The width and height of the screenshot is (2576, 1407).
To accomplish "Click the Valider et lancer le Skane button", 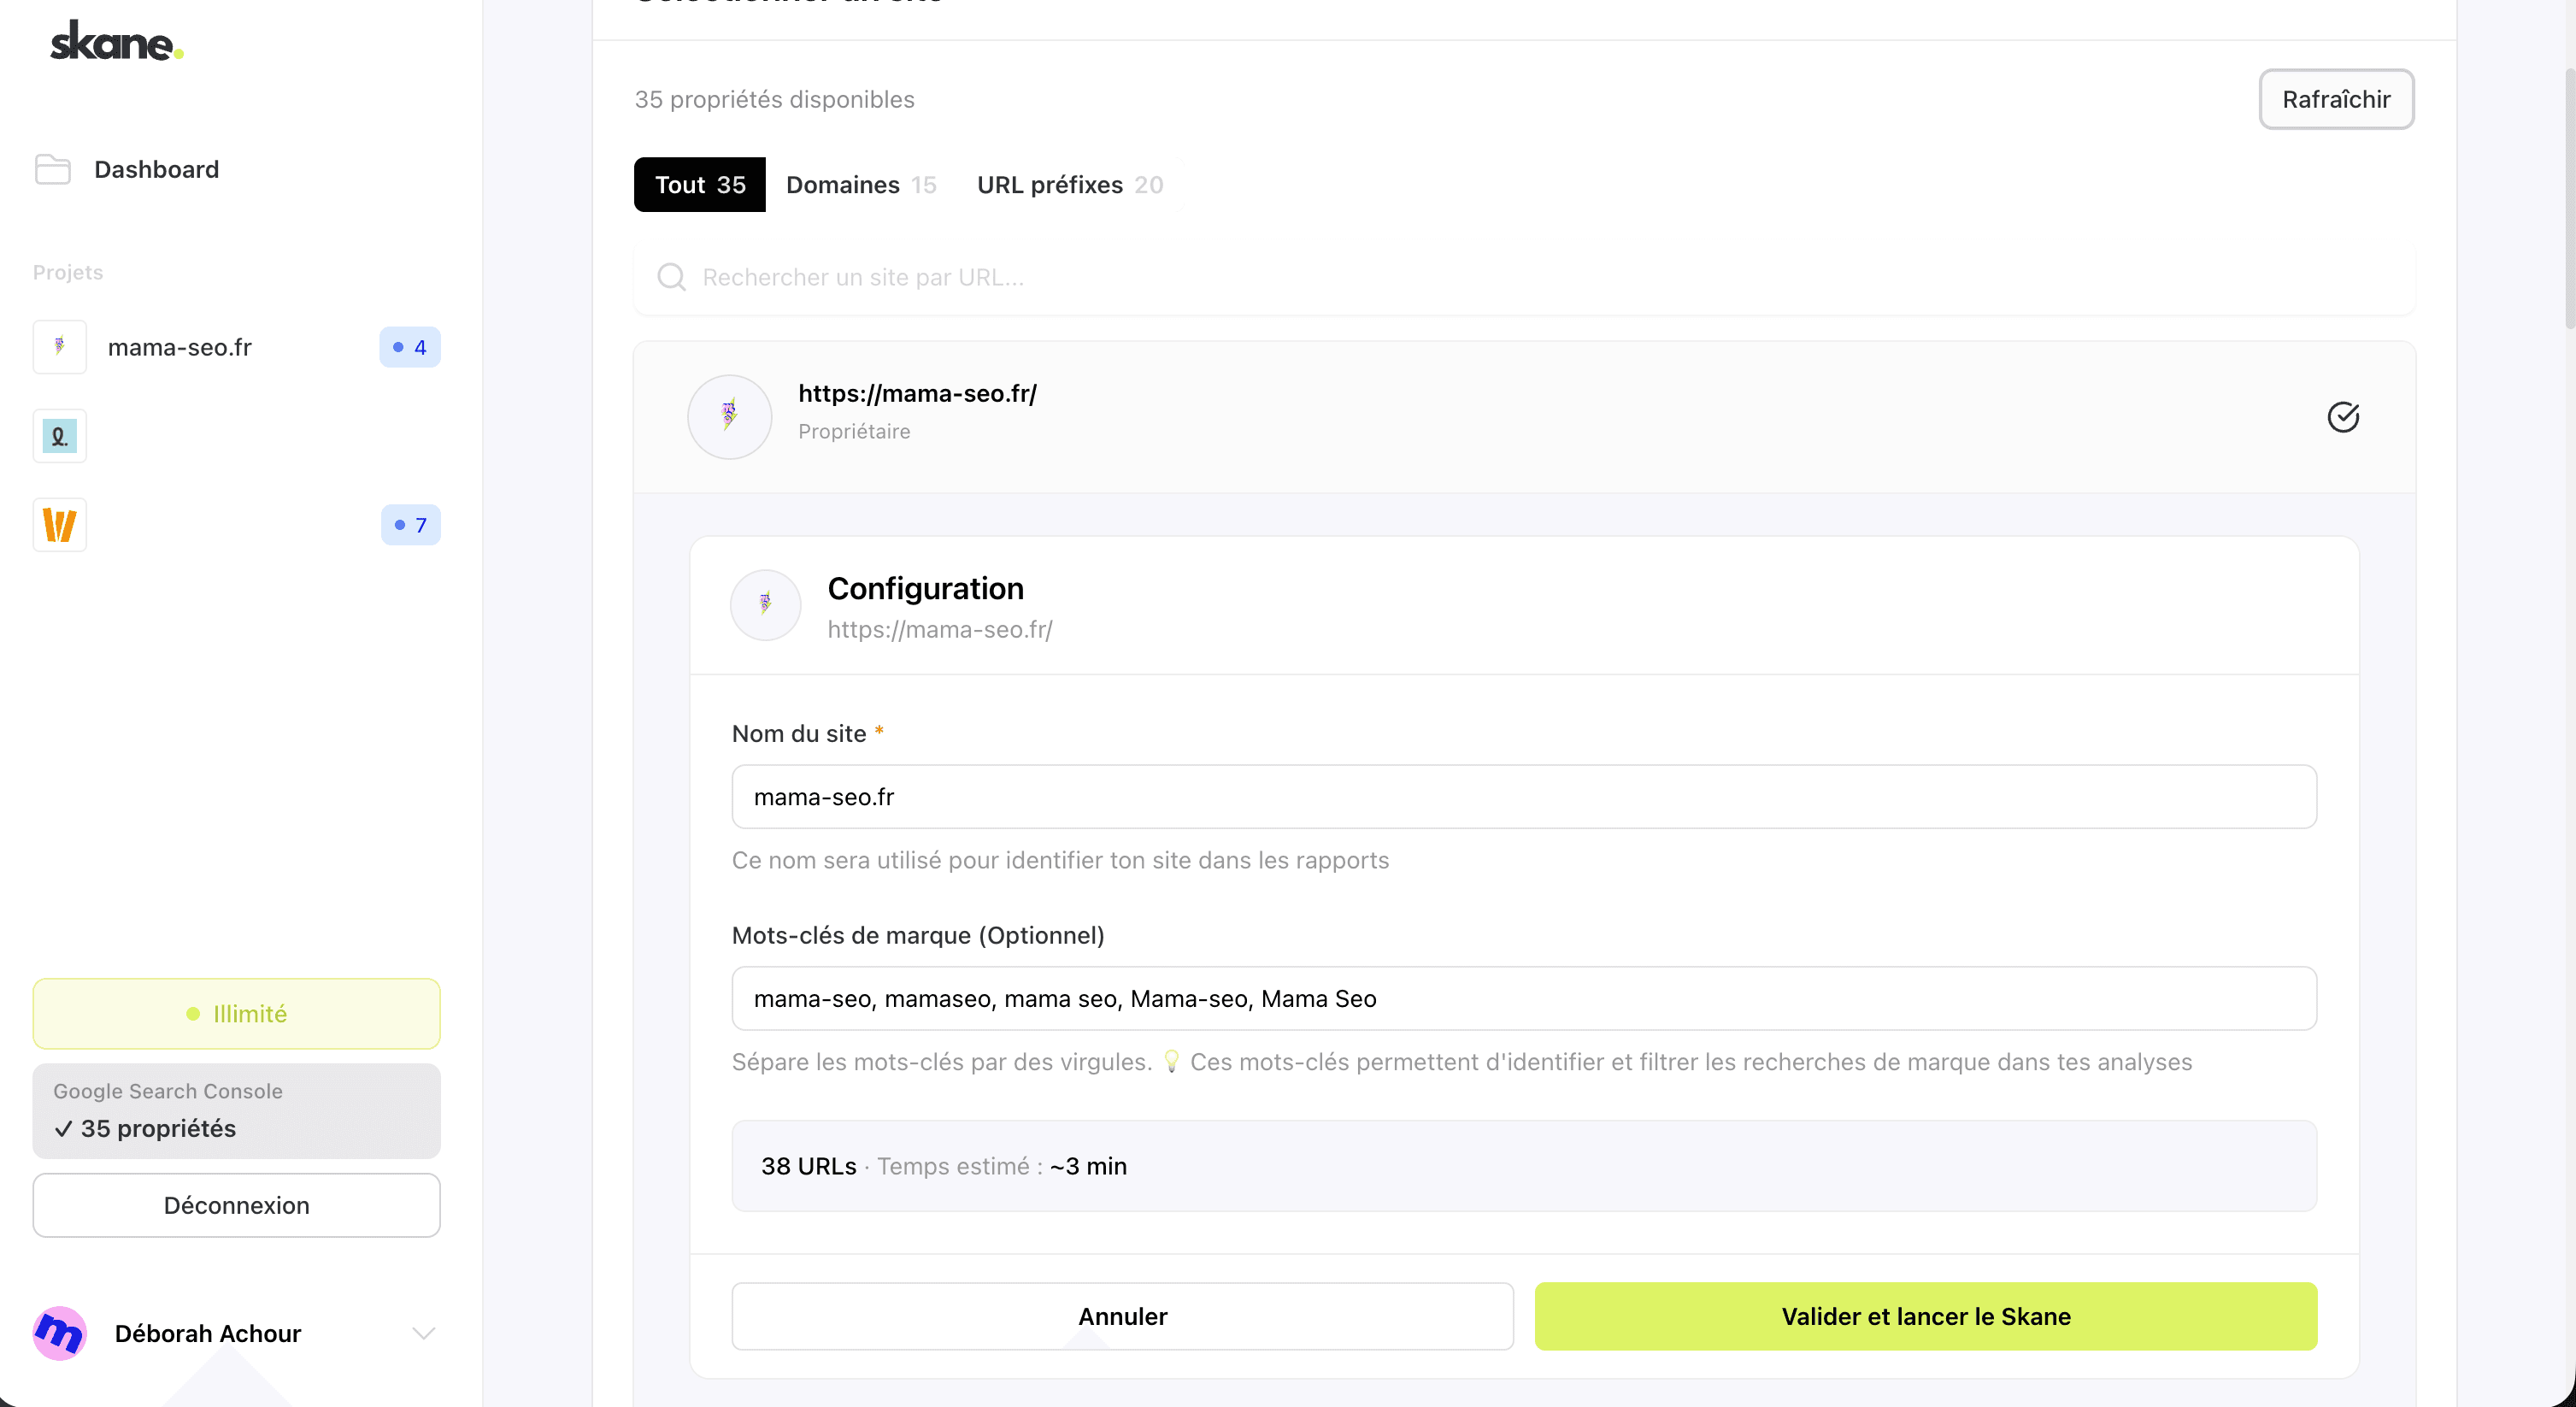I will click(1925, 1316).
